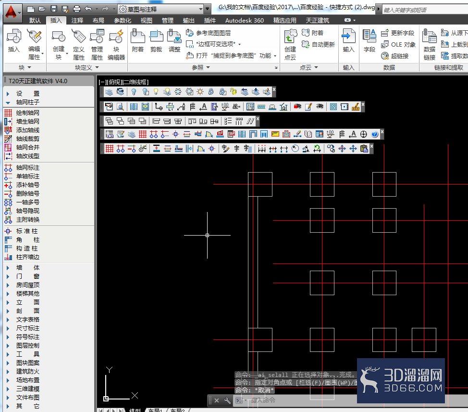This screenshot has height=412, width=468.
Task: Switch to the 参数化 ribbon tab
Action: 123,20
